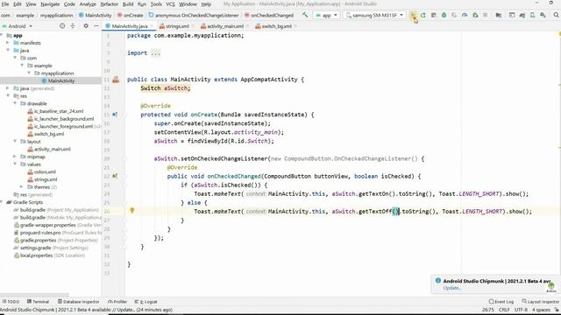Viewport: 561px width, 315px height.
Task: Open the TODO tool window
Action: (x=11, y=302)
